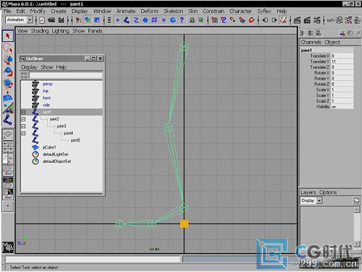The width and height of the screenshot is (362, 272).
Task: Toggle construction history icon
Action: pos(284,21)
